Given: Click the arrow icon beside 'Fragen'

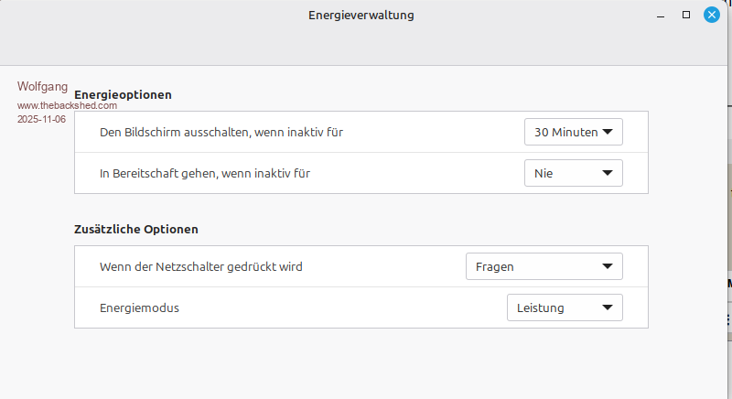Looking at the screenshot, I should tap(607, 266).
